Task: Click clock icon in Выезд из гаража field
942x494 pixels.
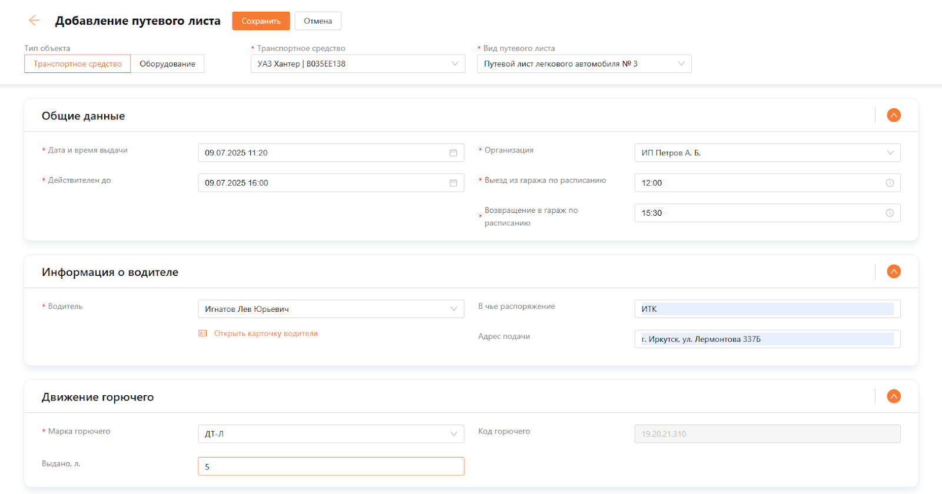Action: pos(890,183)
